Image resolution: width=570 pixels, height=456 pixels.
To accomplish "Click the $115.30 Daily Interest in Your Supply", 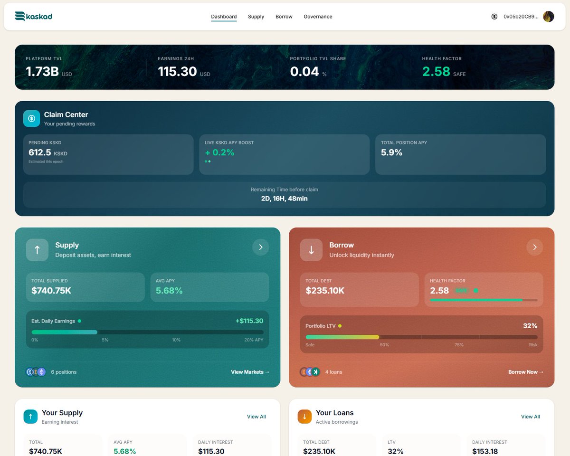I will tap(211, 452).
